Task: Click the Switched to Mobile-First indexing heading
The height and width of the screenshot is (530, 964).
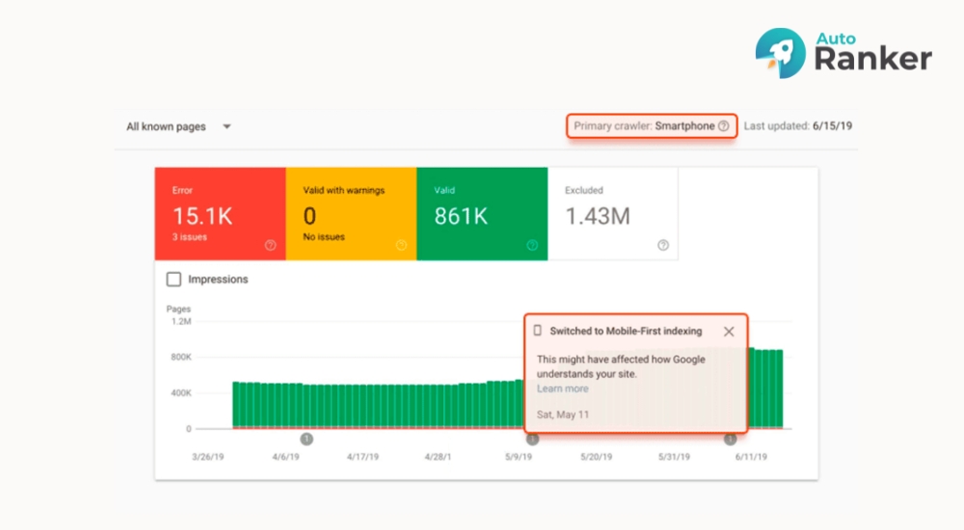Action: point(626,331)
